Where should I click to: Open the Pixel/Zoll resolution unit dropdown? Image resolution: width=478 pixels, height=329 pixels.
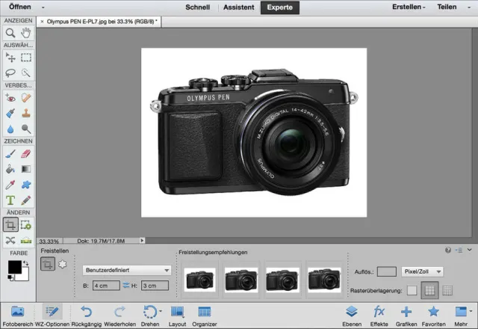tap(422, 271)
